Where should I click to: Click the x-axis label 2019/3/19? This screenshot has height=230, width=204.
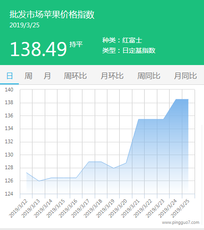(x=105, y=208)
